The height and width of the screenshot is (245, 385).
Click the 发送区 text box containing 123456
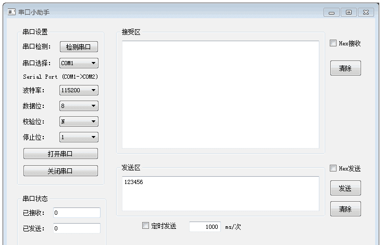[220, 193]
